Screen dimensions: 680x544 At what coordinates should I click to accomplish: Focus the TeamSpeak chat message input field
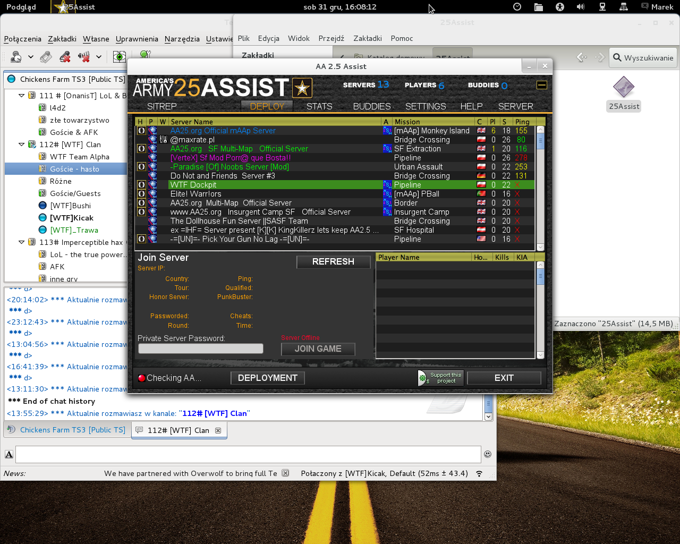pos(248,454)
